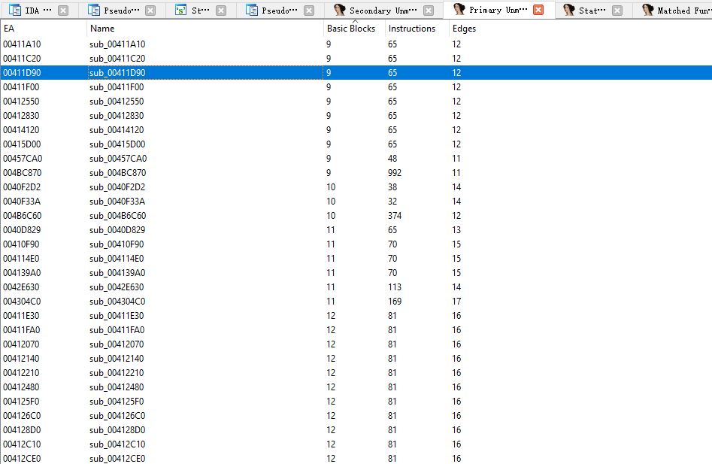Select the sub_004BC870 row
This screenshot has width=712, height=464.
[117, 173]
